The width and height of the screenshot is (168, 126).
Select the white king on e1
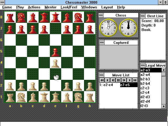55,97
